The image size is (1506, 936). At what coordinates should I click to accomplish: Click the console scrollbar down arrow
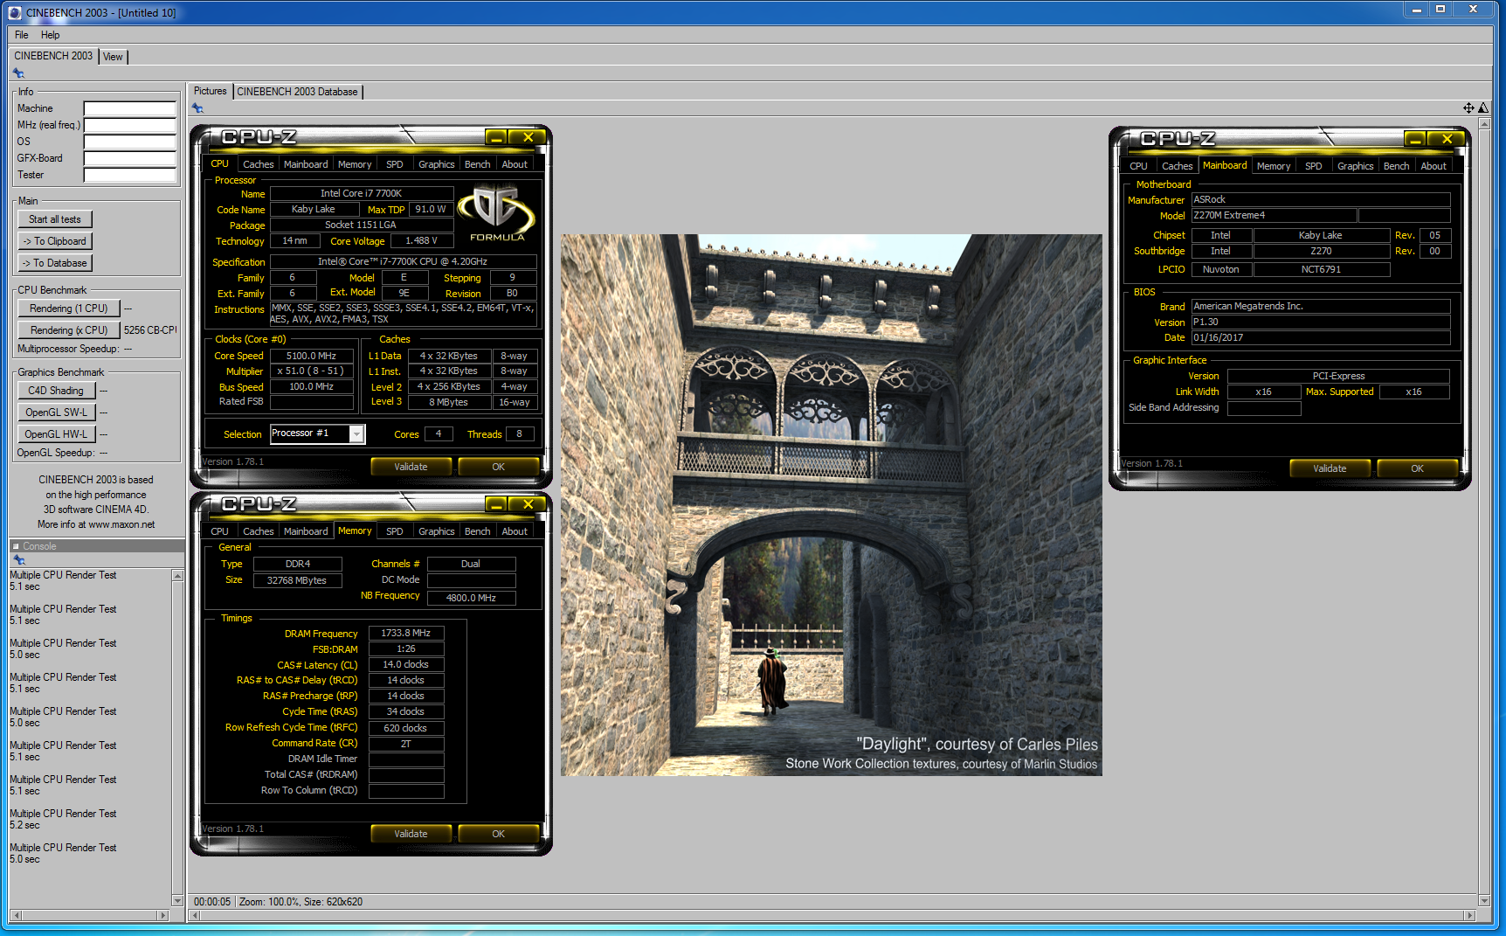[177, 900]
